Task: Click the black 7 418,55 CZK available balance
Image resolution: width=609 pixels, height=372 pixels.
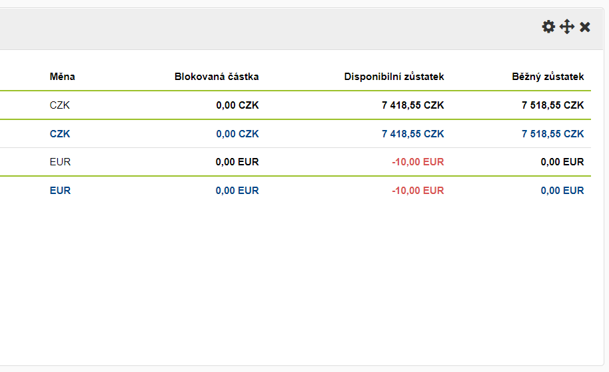Action: [412, 105]
